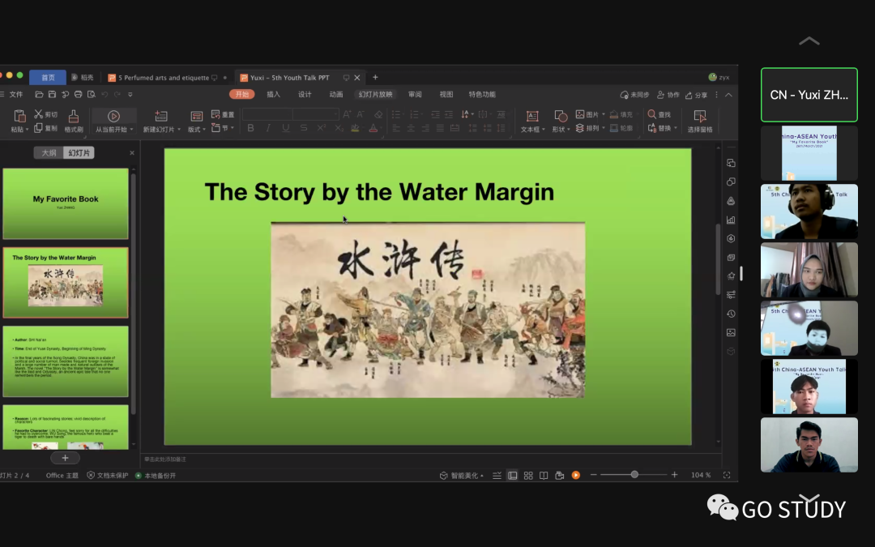
Task: Click the new slide icon
Action: [161, 116]
